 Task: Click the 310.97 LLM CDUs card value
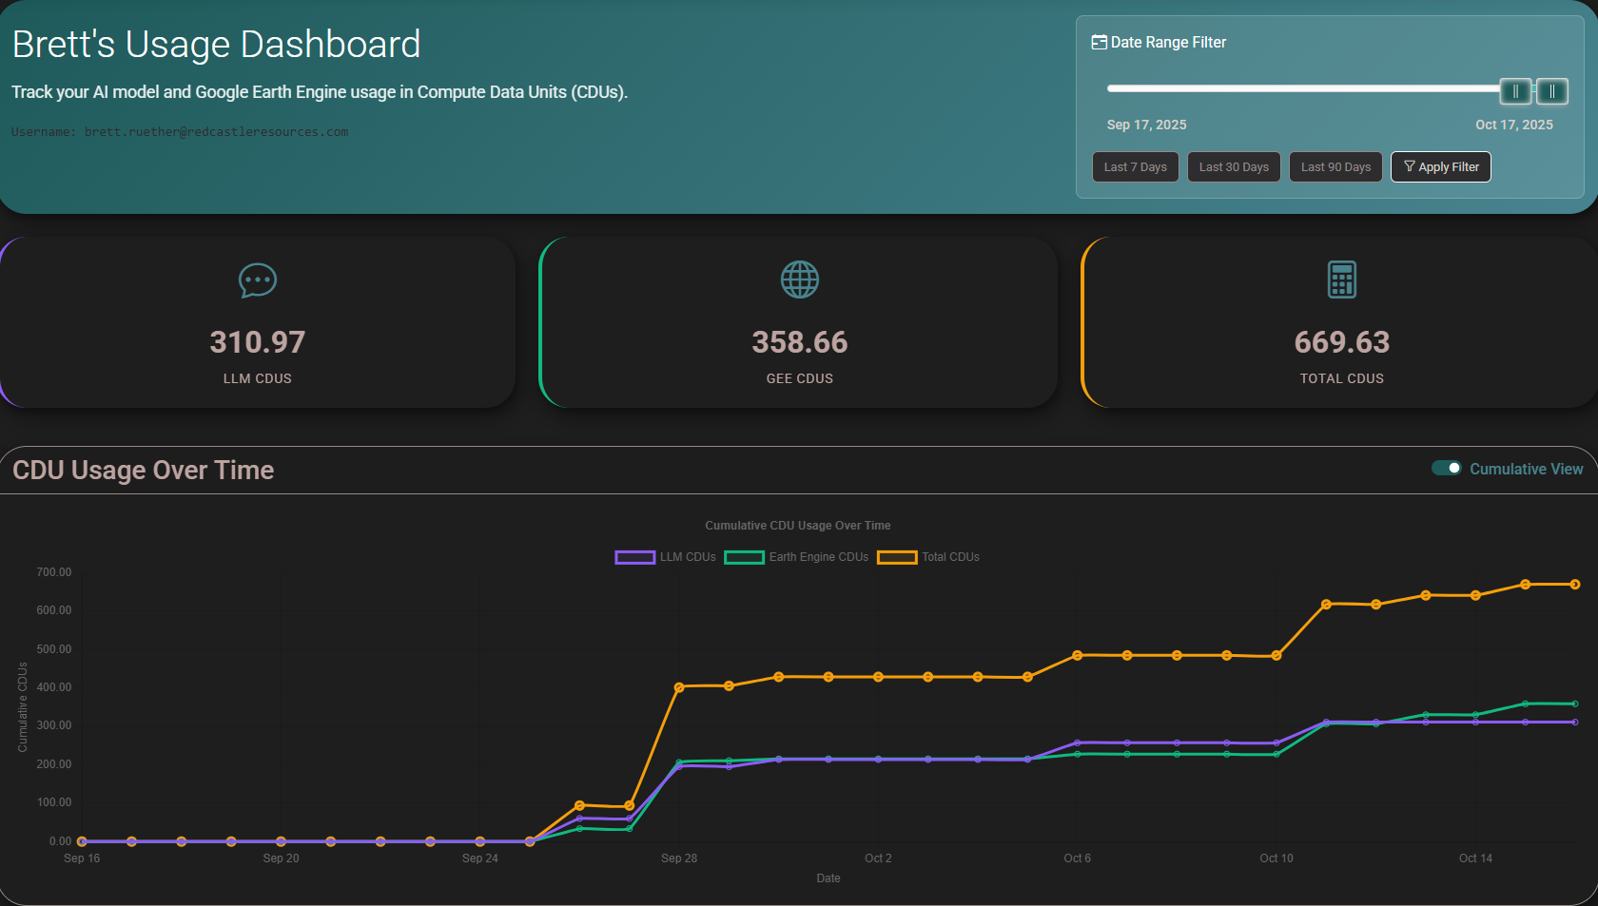[257, 342]
